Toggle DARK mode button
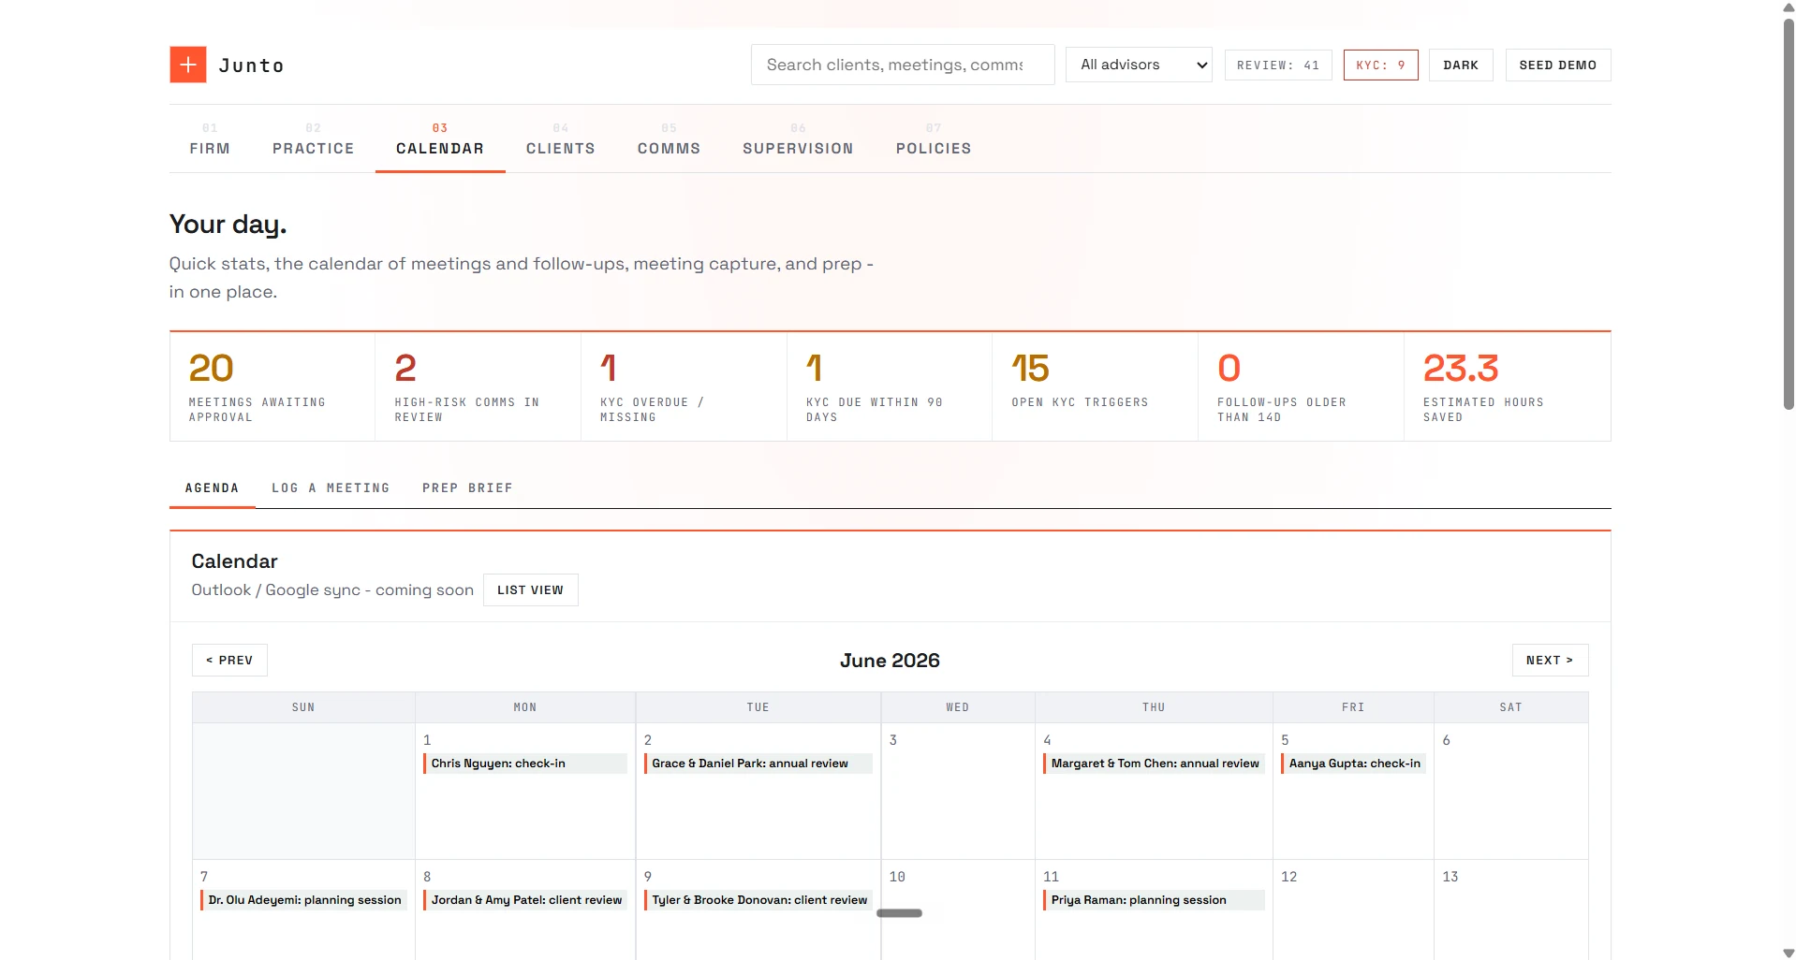 [x=1461, y=65]
